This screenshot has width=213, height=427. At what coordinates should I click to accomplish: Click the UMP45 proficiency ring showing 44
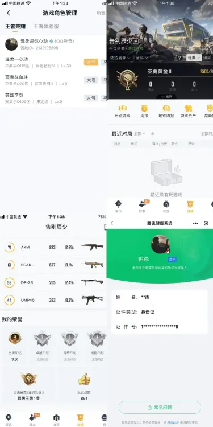[10, 300]
